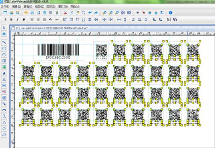Expand the 帮助(H) menu
The width and height of the screenshot is (215, 148).
pos(75,6)
